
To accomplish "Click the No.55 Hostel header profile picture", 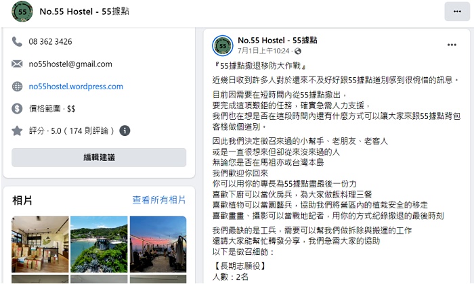I will point(22,11).
